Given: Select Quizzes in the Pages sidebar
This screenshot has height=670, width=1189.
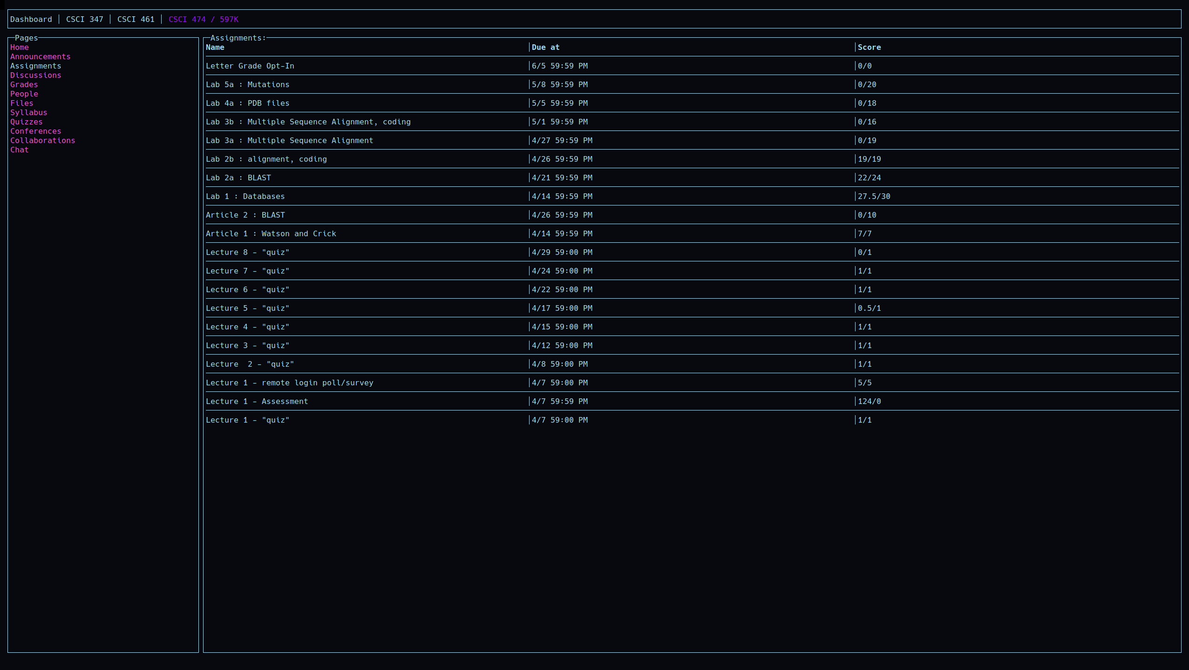Looking at the screenshot, I should pos(26,122).
